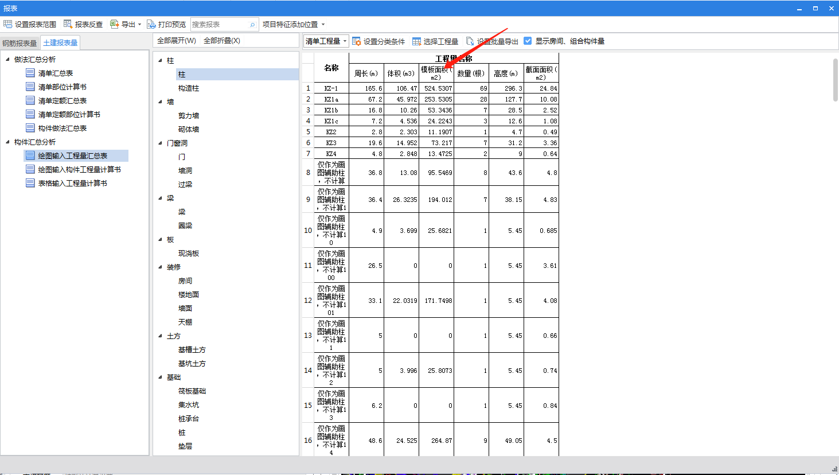Select 楼地面 in component tree
The image size is (839, 475).
click(x=189, y=294)
